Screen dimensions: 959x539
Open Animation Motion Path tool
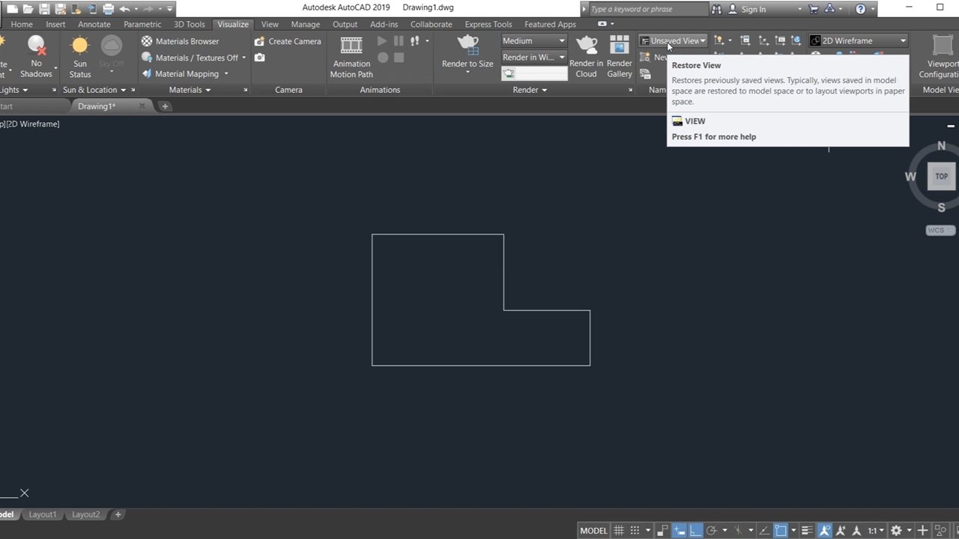click(351, 46)
